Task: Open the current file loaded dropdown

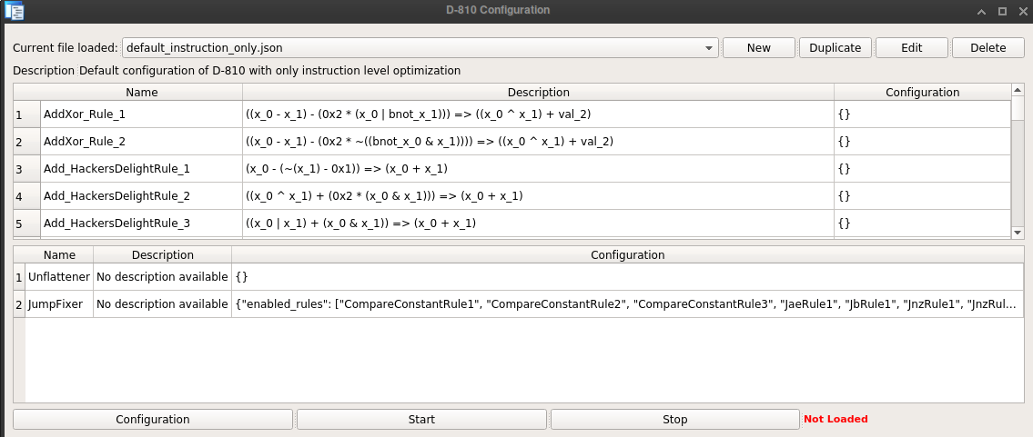Action: 420,48
